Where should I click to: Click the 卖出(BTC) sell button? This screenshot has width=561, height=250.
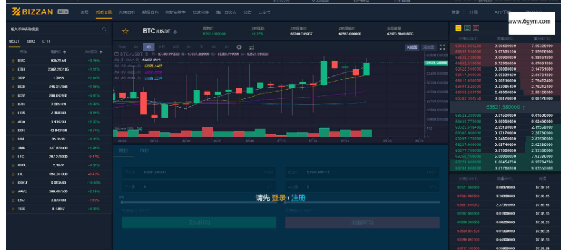pos(362,222)
